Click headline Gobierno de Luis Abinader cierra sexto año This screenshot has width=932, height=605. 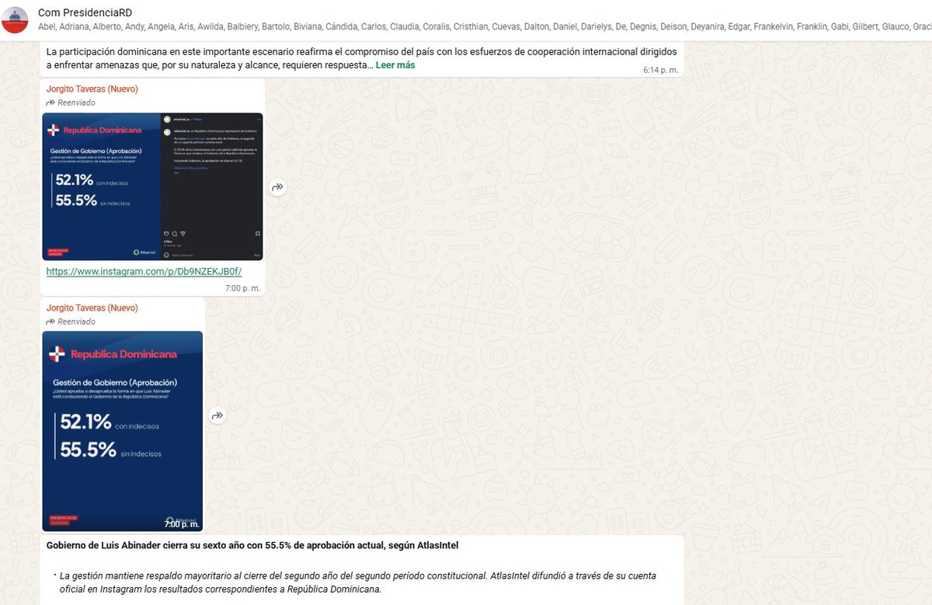coord(252,546)
